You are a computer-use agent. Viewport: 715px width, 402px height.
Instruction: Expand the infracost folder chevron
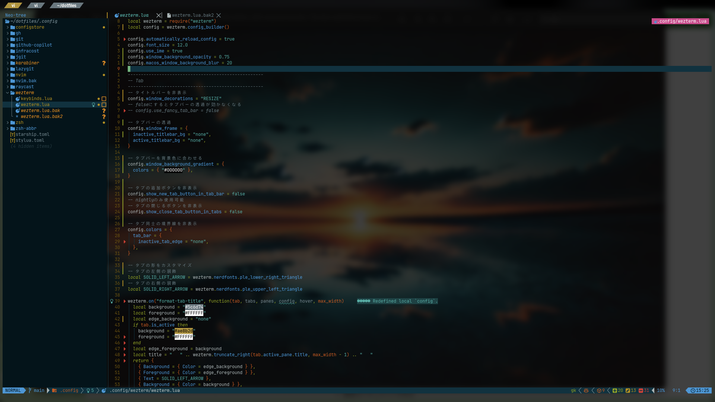[x=7, y=51]
